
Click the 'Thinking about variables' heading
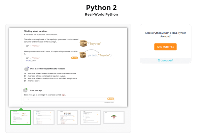click(36, 31)
